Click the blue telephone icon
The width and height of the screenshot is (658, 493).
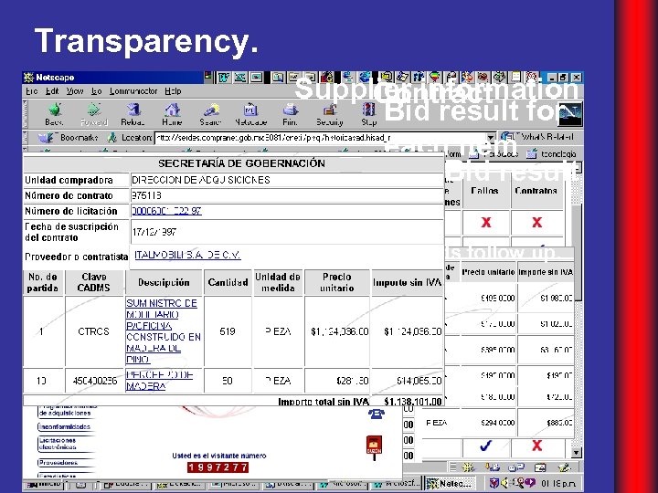click(376, 414)
